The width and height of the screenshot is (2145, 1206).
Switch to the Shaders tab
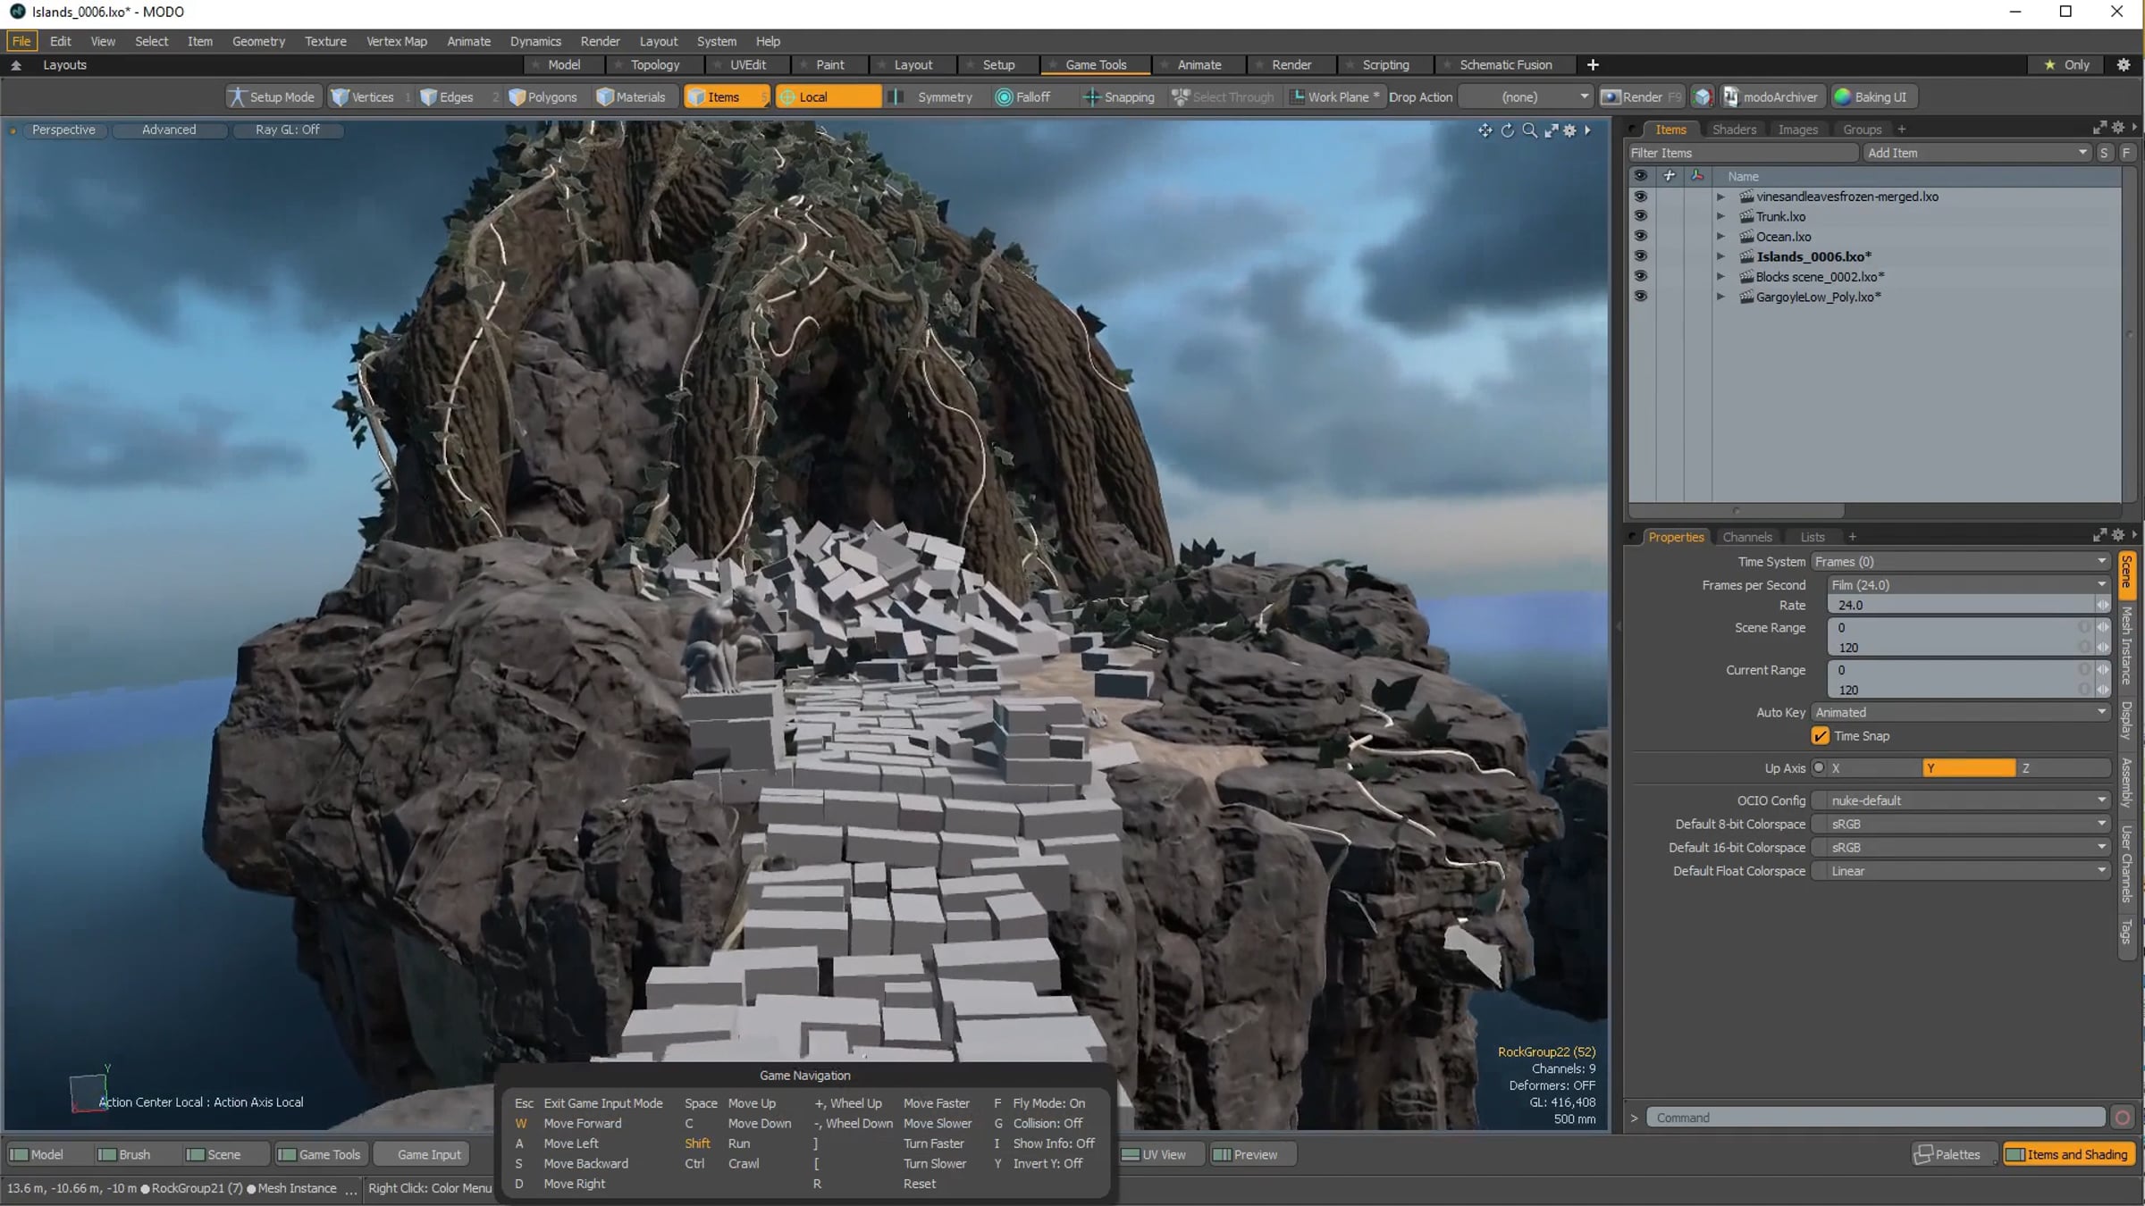click(1734, 130)
